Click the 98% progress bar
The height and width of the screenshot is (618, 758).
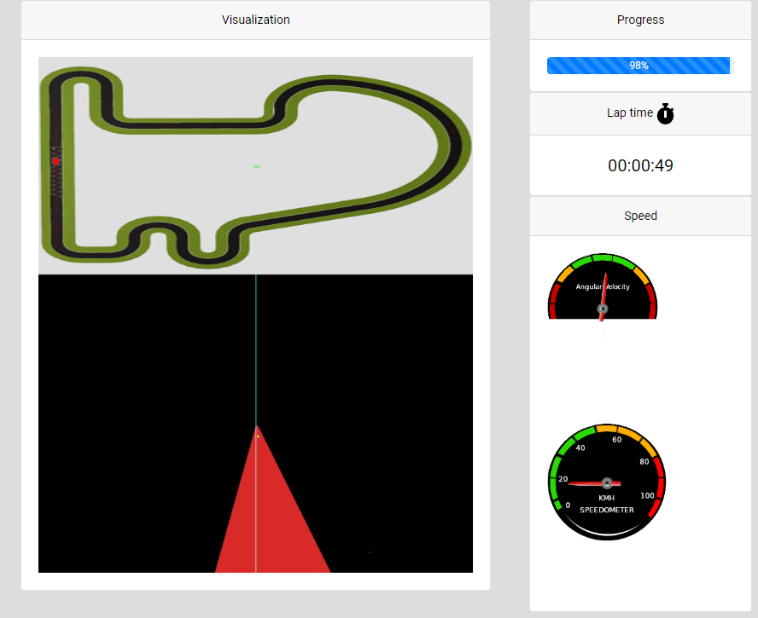(638, 66)
